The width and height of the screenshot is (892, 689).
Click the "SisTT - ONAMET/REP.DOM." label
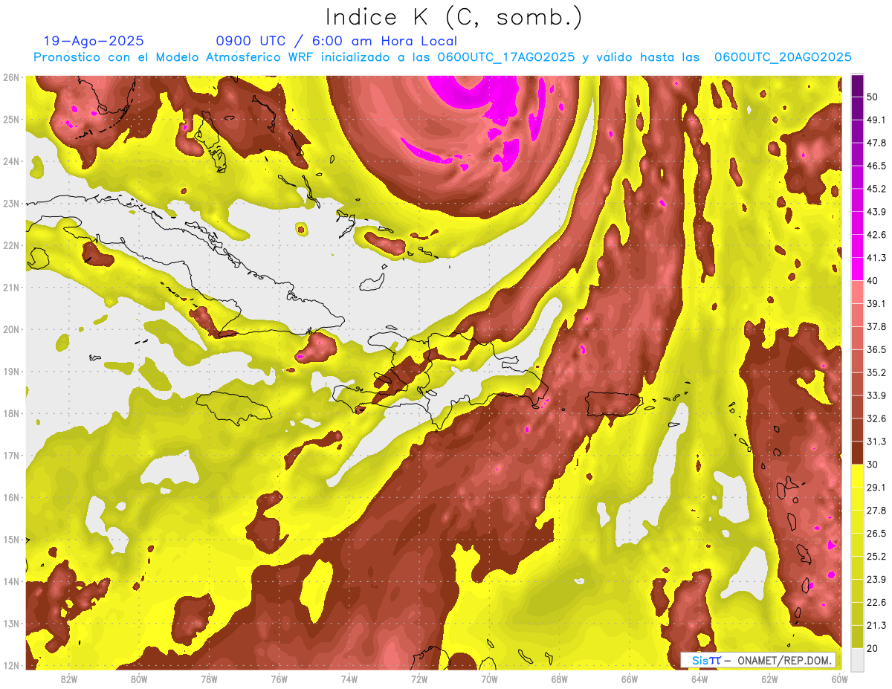tap(758, 660)
